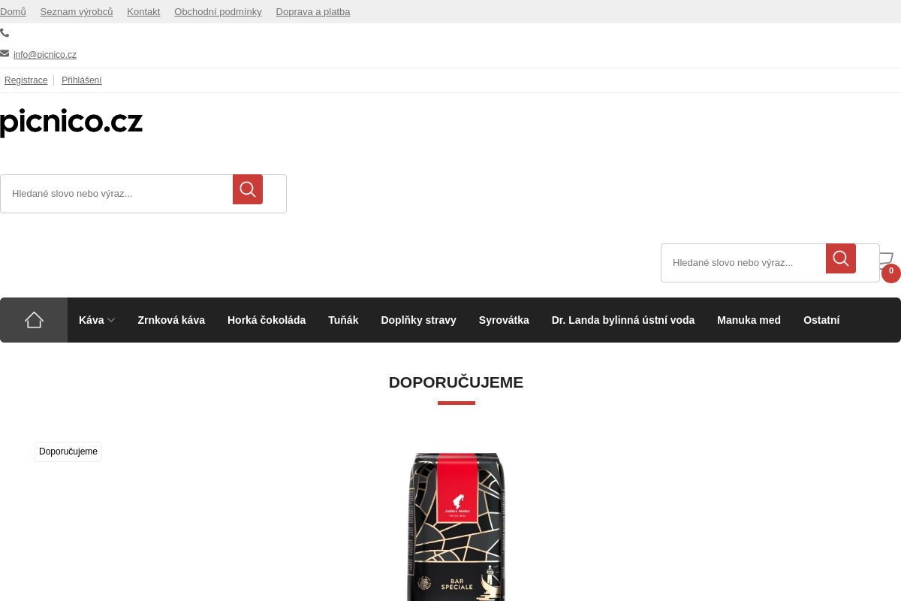Click the info@picnico.cz email link
This screenshot has width=901, height=601.
45,55
